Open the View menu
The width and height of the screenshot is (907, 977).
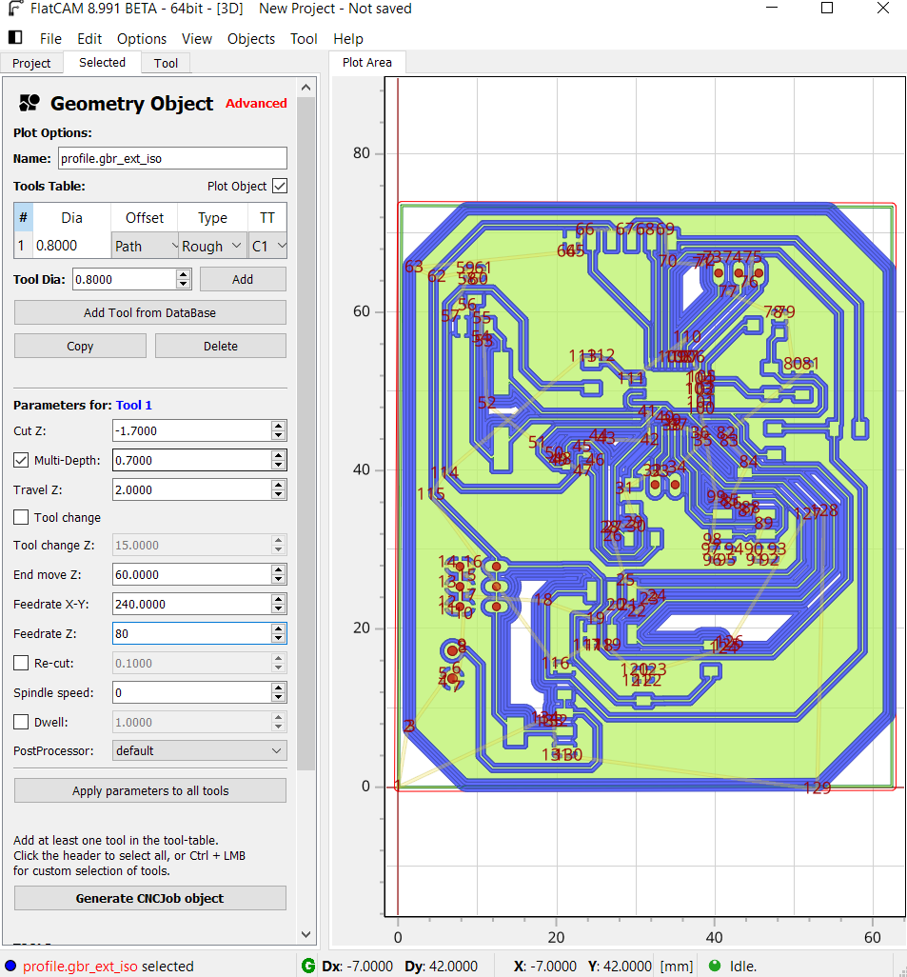point(197,39)
